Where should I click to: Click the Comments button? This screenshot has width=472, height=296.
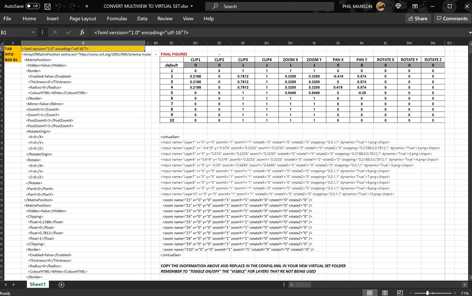tap(452, 18)
